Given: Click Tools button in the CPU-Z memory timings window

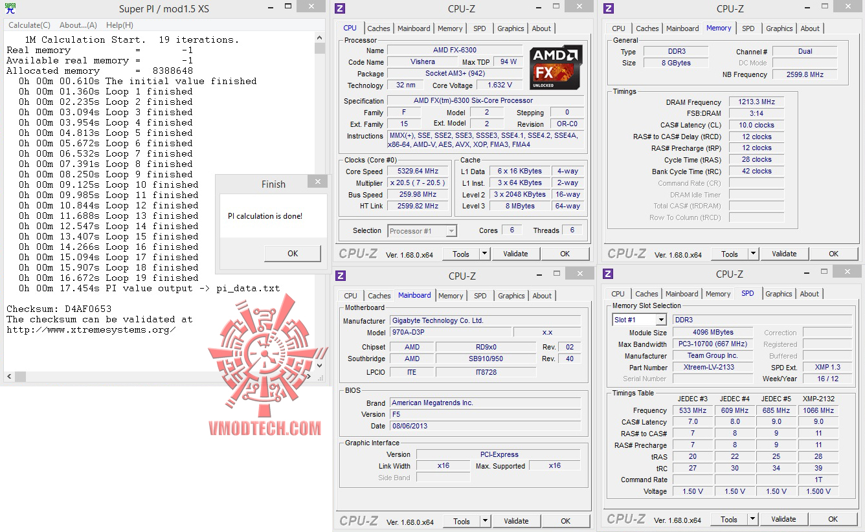Looking at the screenshot, I should [x=730, y=254].
